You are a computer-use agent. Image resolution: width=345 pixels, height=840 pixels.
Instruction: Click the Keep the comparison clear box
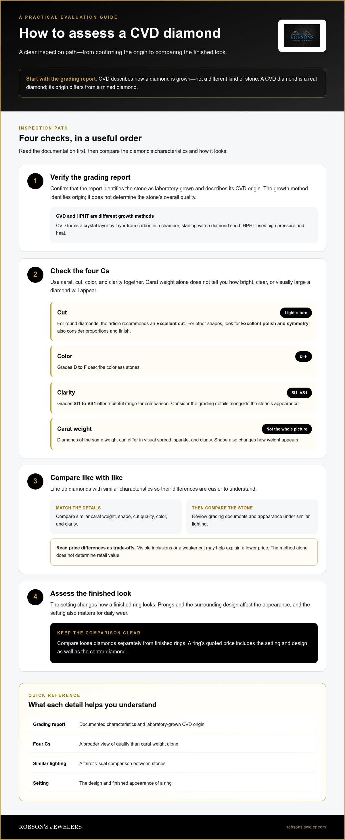click(x=184, y=643)
